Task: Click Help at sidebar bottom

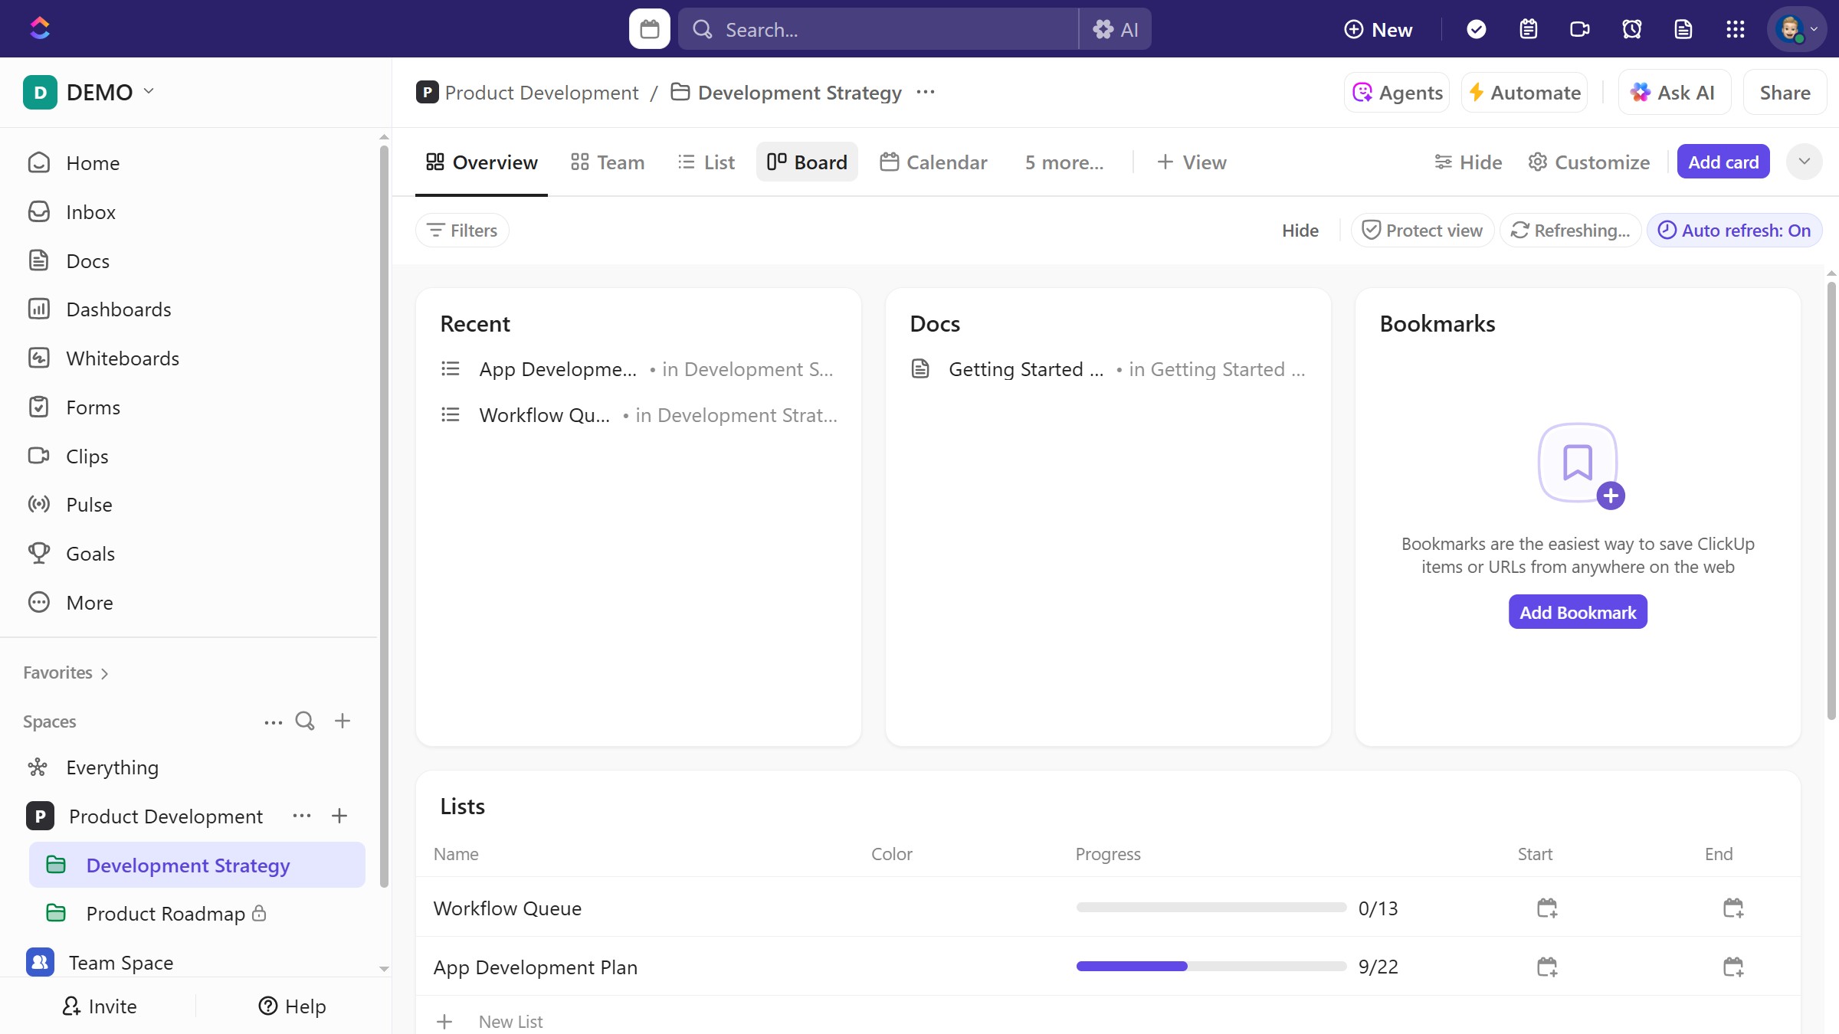Action: click(292, 1006)
